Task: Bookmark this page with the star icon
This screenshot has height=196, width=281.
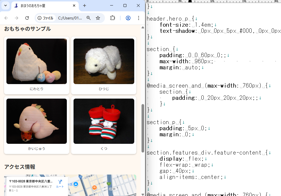Action: [x=98, y=18]
